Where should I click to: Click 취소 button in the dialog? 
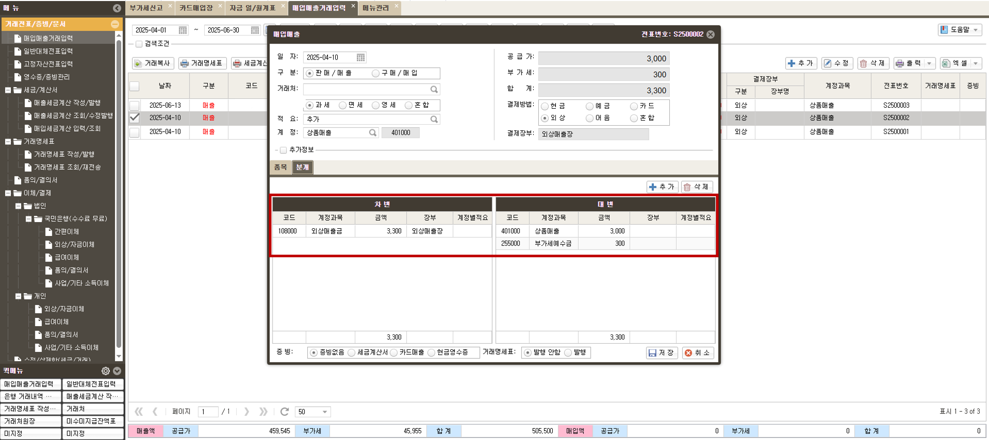pos(698,353)
